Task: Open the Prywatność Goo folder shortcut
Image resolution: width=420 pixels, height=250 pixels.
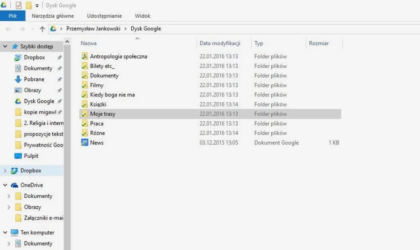Action: [x=44, y=145]
